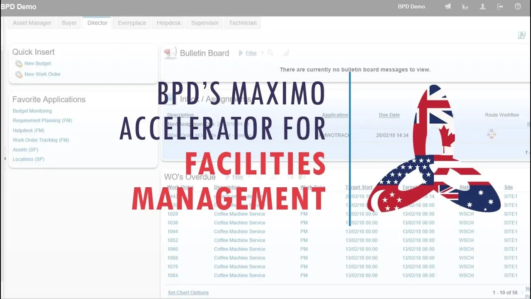The width and height of the screenshot is (531, 299).
Task: Click the Route Workflow column header
Action: pyautogui.click(x=502, y=115)
